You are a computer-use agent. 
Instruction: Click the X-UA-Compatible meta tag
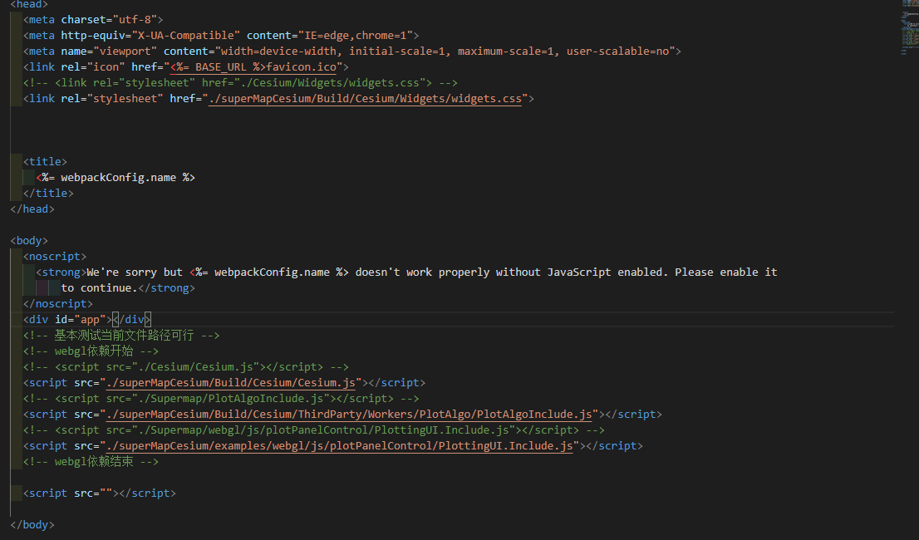[x=221, y=36]
